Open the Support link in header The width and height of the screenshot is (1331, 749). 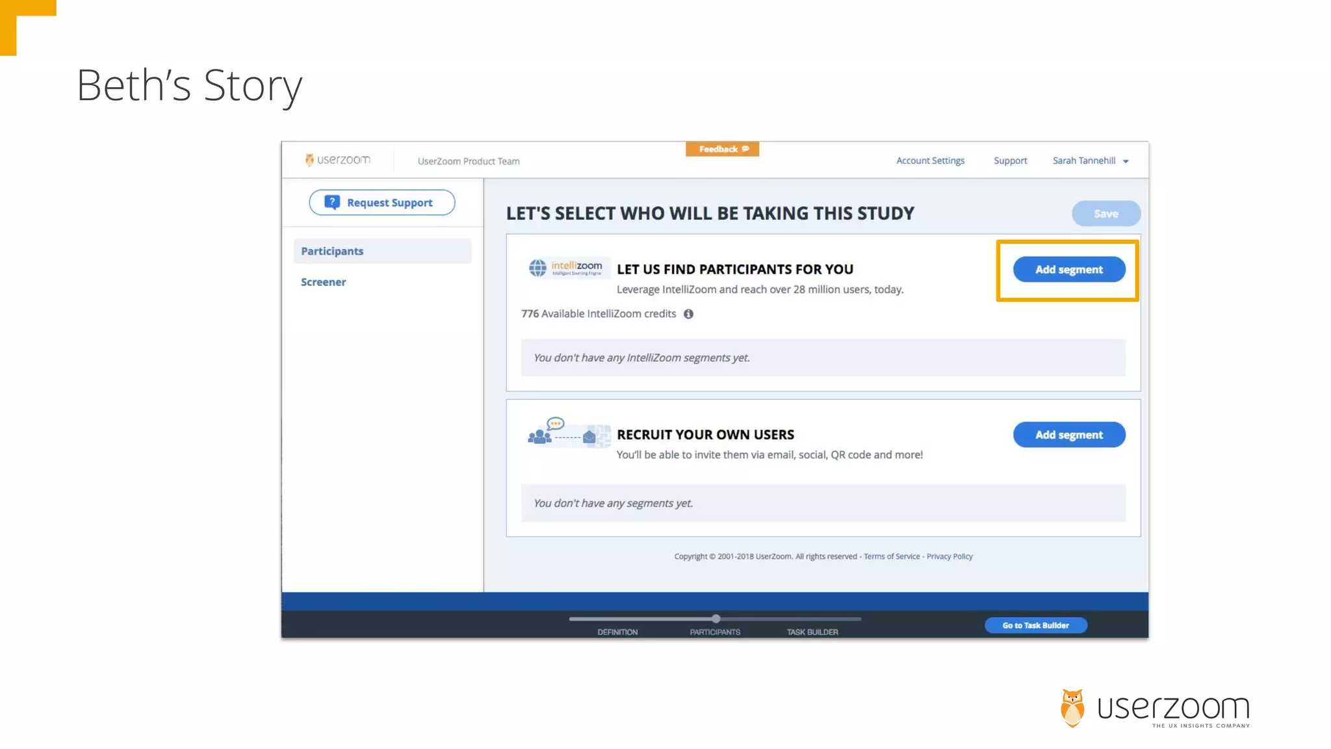[x=1010, y=161]
